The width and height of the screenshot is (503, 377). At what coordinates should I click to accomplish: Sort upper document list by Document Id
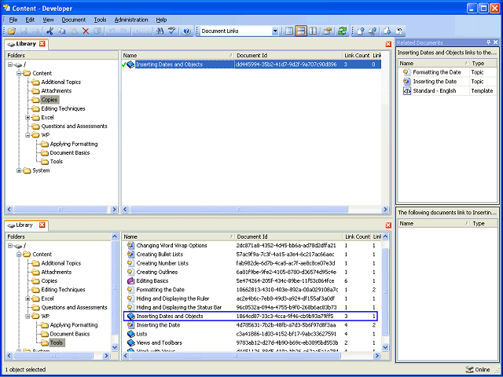tap(288, 56)
